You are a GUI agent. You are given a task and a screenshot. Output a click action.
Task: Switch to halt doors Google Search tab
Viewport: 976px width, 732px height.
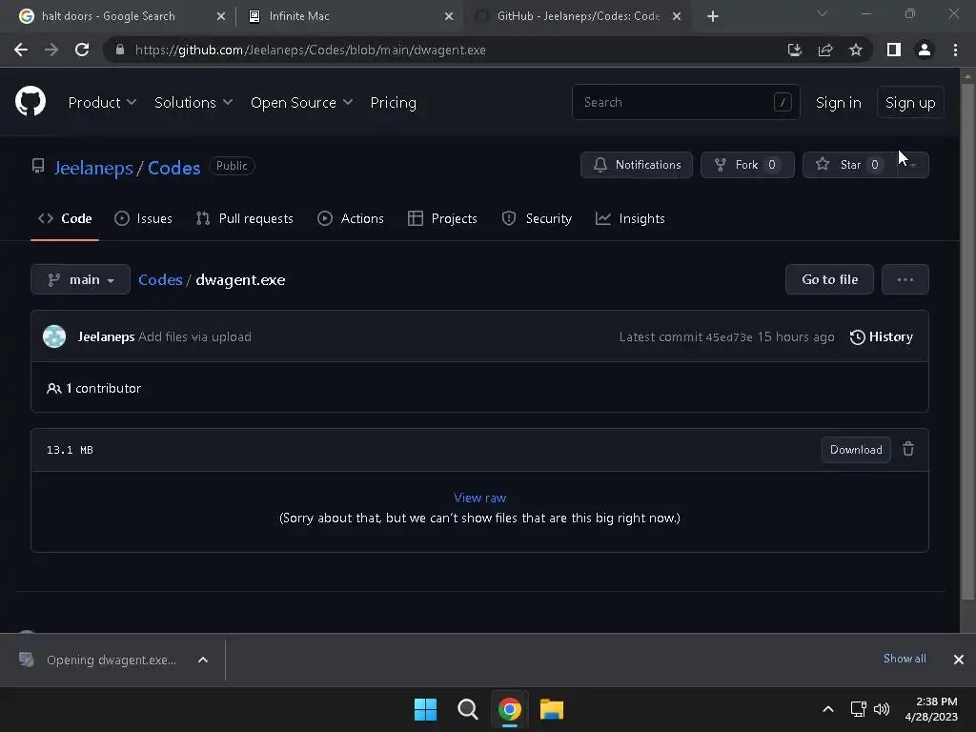122,16
